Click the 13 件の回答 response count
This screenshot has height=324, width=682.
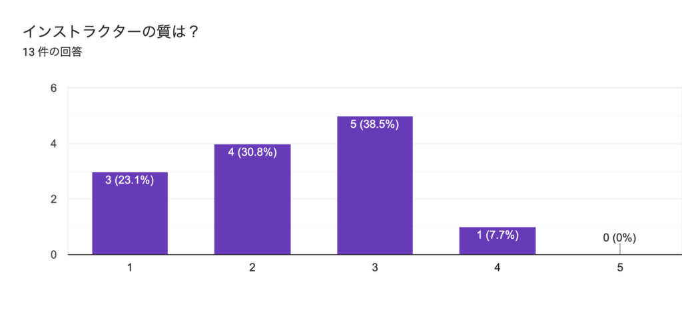53,53
